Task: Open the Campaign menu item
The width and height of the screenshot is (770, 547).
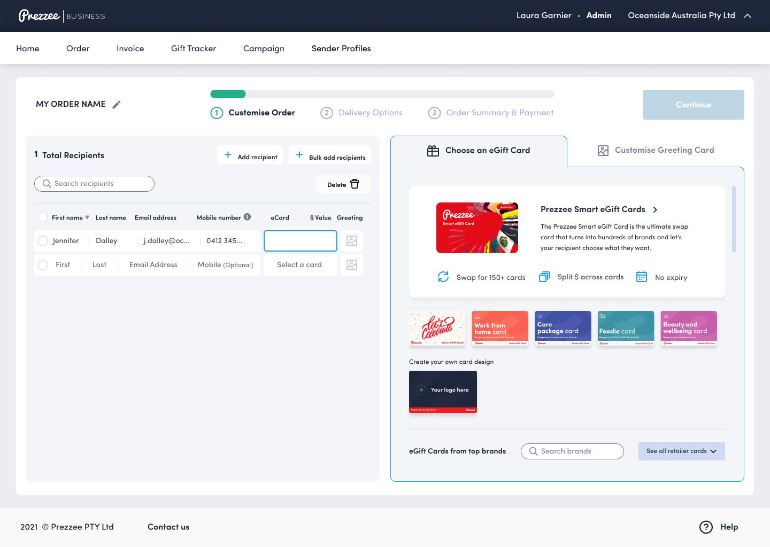Action: coord(264,49)
